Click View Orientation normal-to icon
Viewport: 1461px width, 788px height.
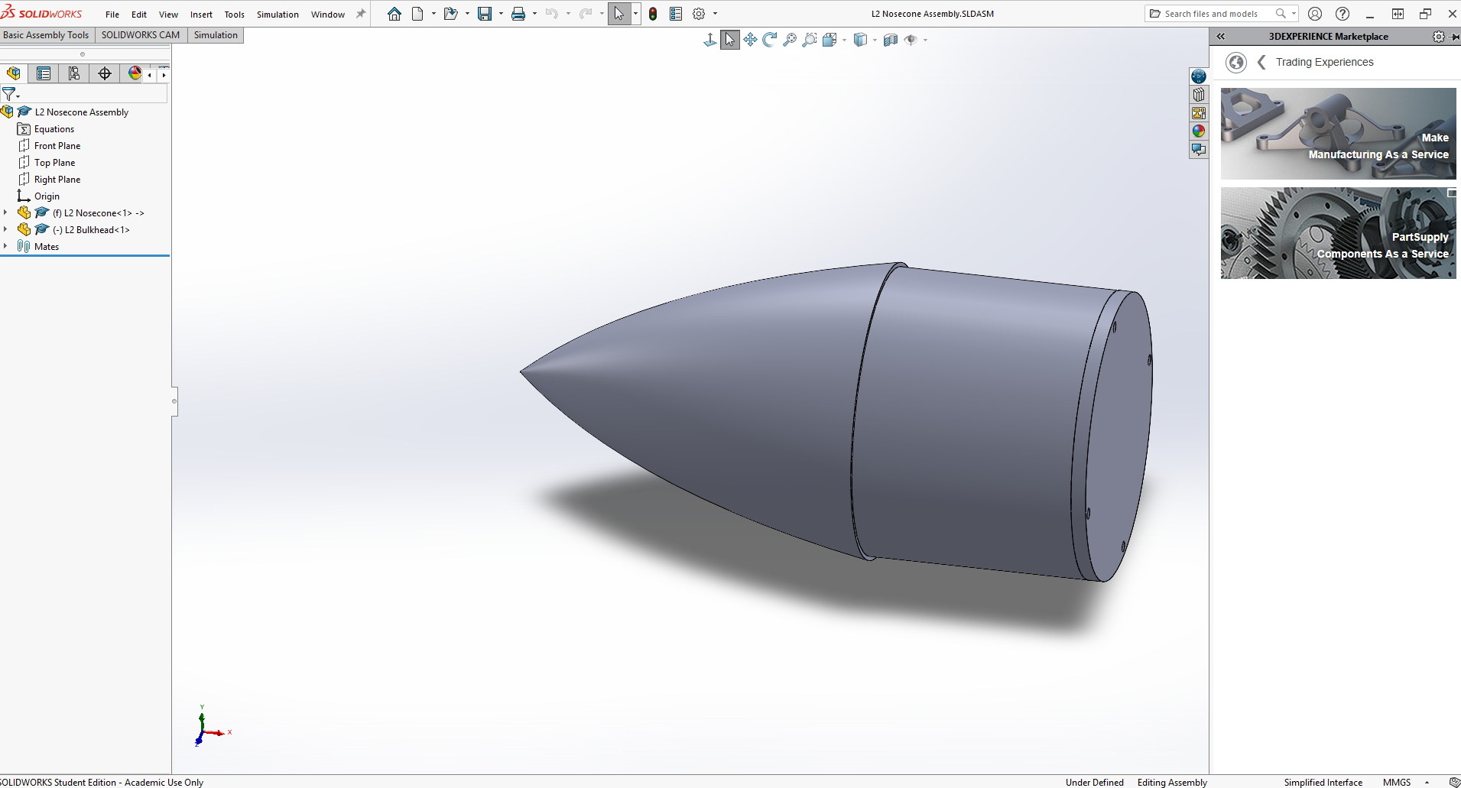tap(710, 40)
